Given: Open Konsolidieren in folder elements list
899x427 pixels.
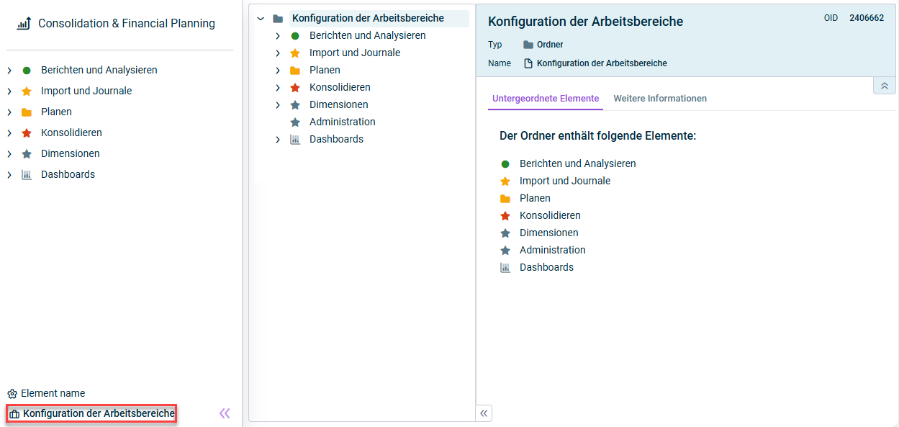Looking at the screenshot, I should (550, 216).
